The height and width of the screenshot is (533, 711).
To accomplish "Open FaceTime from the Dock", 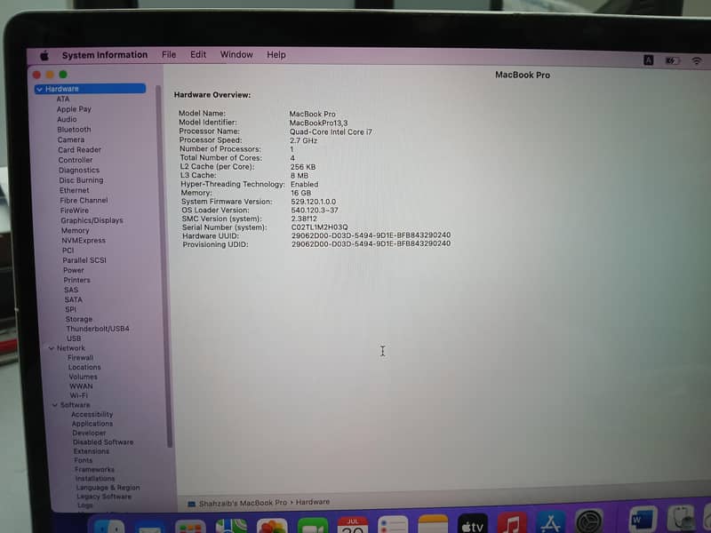I will coord(313,526).
